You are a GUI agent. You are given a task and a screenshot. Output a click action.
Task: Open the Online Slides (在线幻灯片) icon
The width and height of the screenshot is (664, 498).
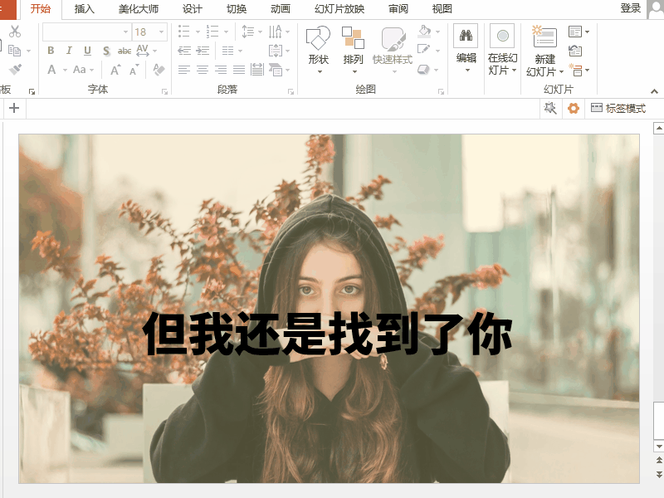coord(502,36)
